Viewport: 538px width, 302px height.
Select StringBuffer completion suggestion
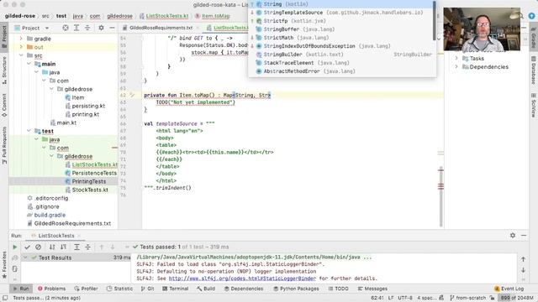pos(342,29)
